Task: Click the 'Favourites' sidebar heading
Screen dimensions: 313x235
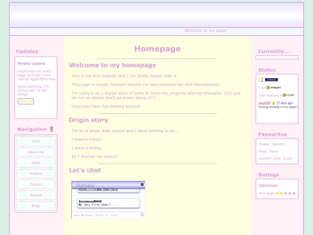Action: 272,135
